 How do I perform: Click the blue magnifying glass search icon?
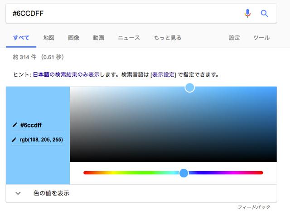pos(265,14)
